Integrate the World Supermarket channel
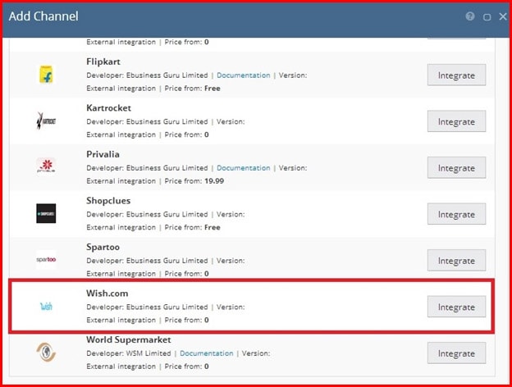512x387 pixels. coord(456,353)
